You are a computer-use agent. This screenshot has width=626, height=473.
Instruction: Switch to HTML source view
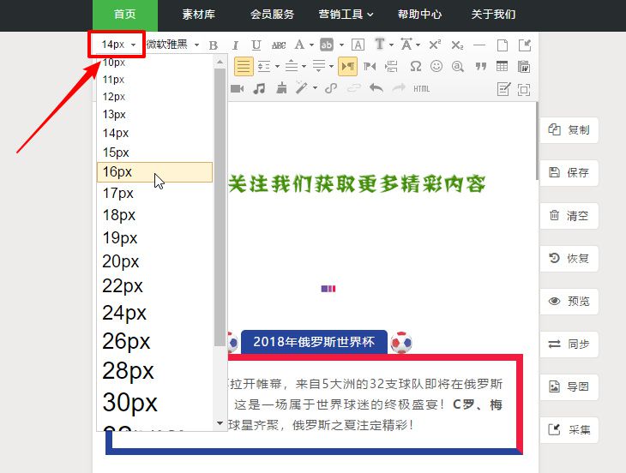coord(422,89)
